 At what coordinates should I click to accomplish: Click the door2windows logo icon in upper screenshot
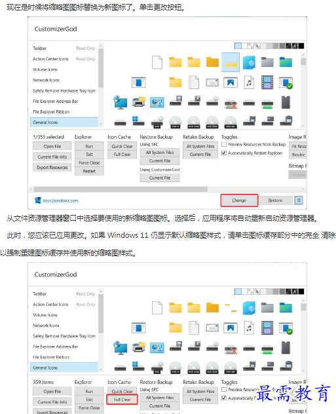(38, 200)
